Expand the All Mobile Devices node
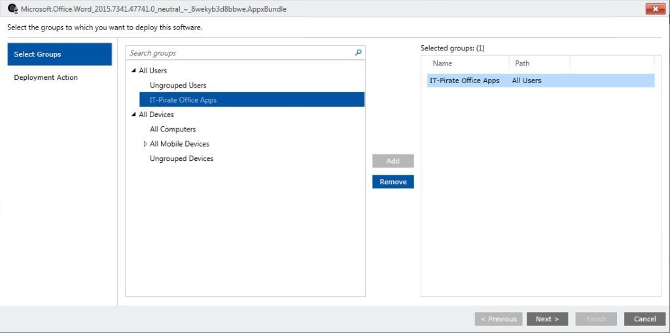 (x=145, y=144)
